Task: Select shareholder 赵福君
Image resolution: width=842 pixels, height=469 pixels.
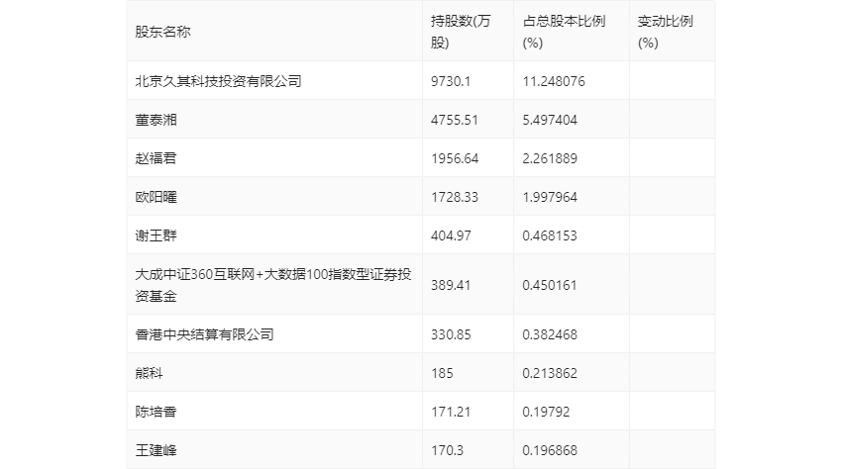Action: point(156,158)
